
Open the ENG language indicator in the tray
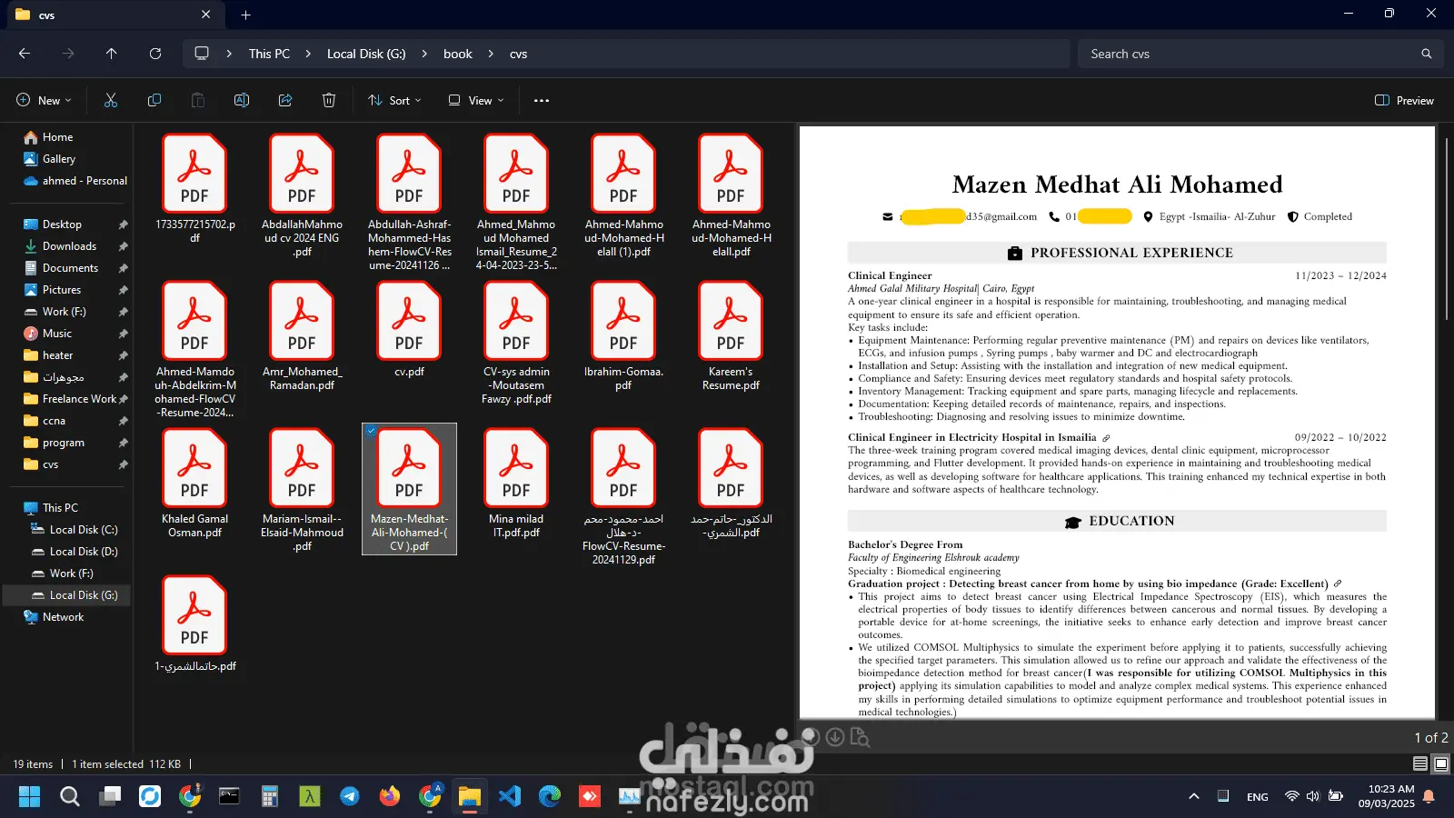click(x=1258, y=796)
